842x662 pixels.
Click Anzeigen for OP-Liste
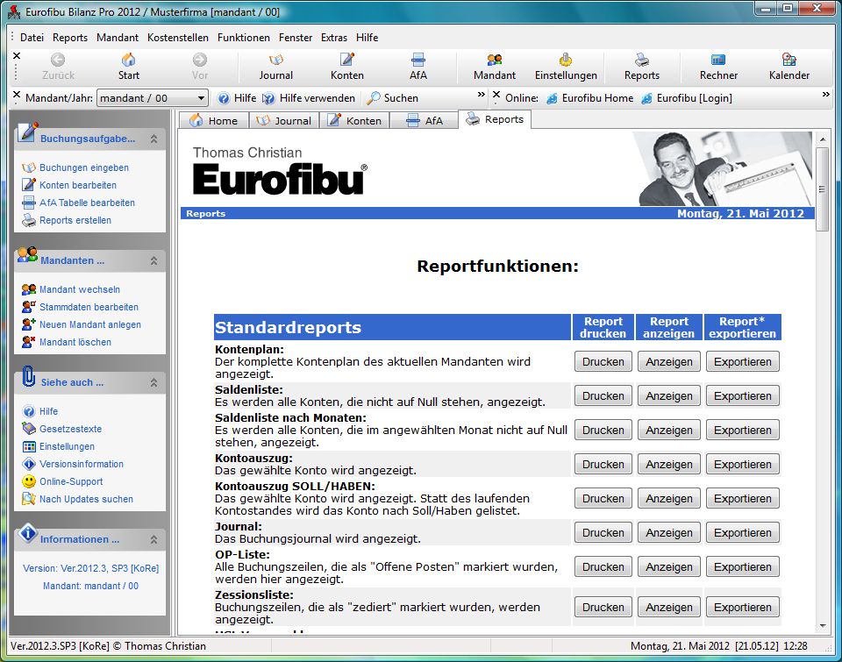[669, 567]
